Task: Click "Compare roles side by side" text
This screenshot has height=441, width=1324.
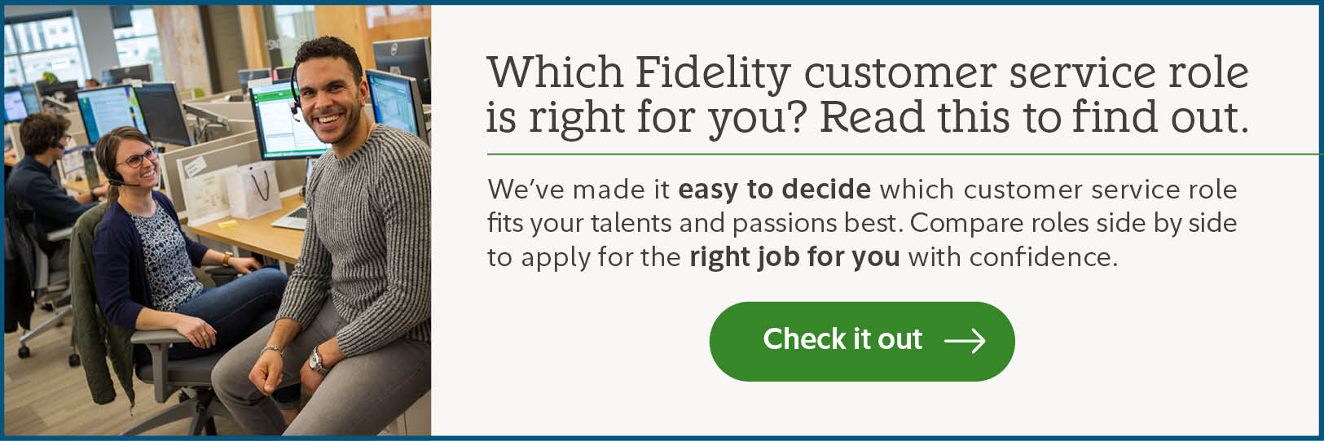Action: tap(1073, 223)
